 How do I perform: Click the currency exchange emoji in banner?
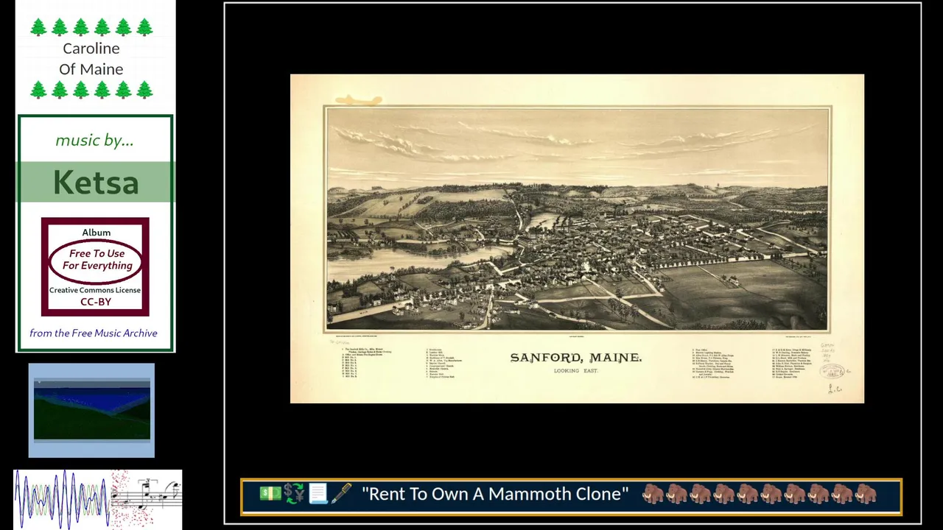tap(294, 494)
